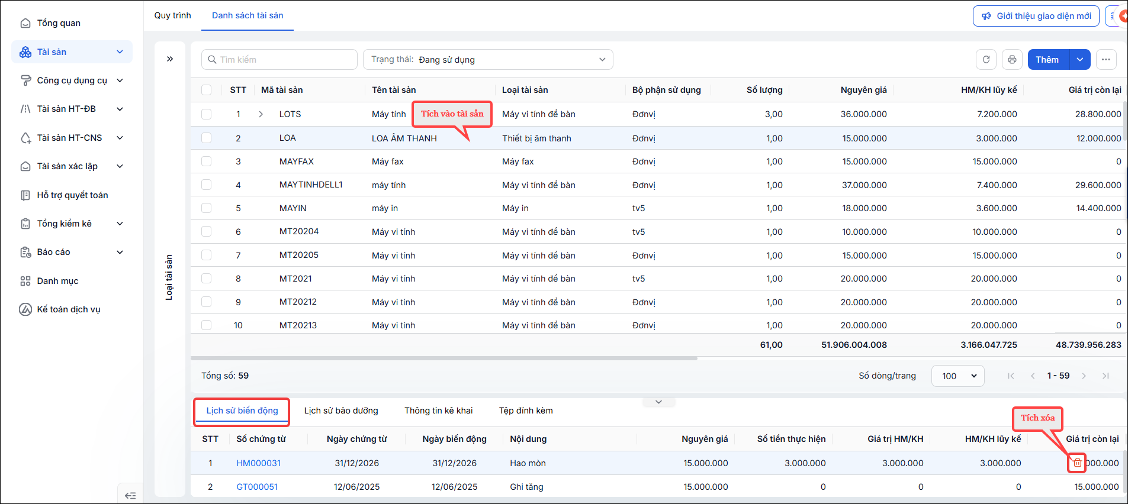
Task: Click Giới thiệu giao diện mới button
Action: point(1036,16)
